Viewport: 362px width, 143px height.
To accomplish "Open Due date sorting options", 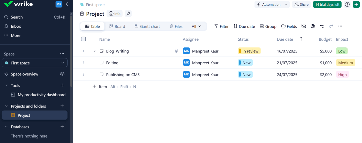I will (244, 26).
